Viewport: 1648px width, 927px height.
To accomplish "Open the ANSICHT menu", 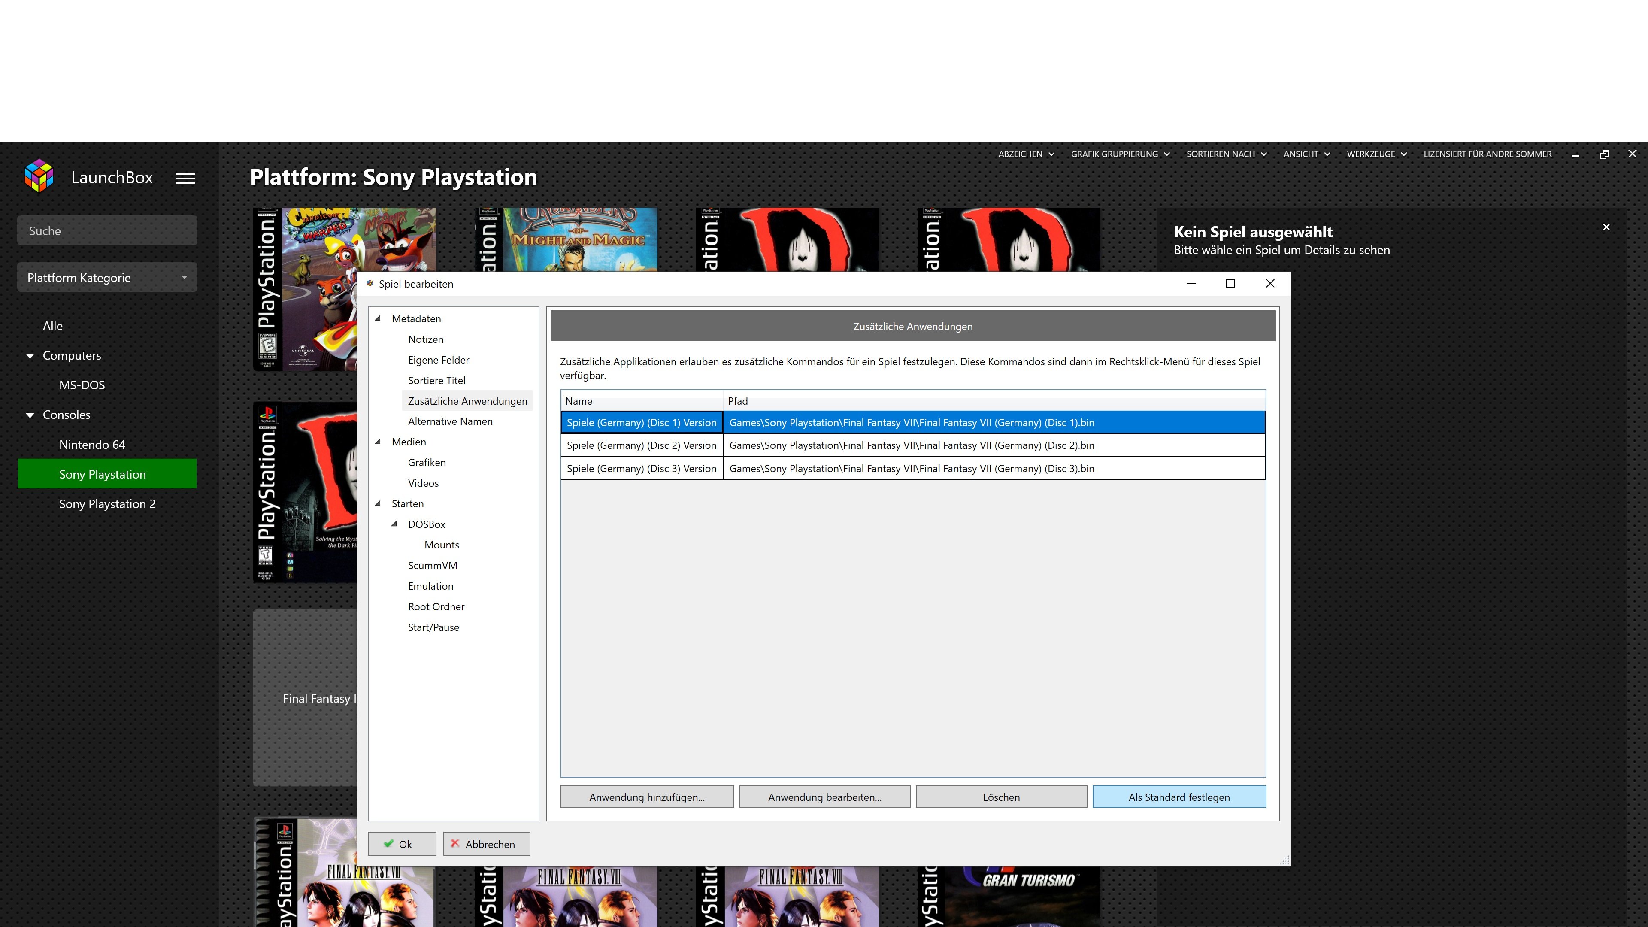I will click(x=1306, y=154).
